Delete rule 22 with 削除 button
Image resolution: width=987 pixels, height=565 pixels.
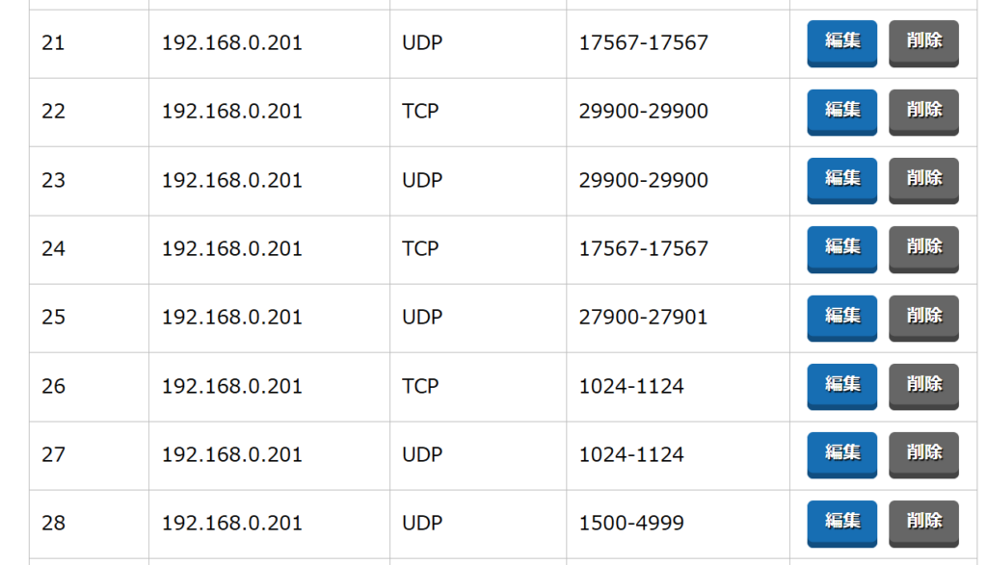[x=923, y=111]
